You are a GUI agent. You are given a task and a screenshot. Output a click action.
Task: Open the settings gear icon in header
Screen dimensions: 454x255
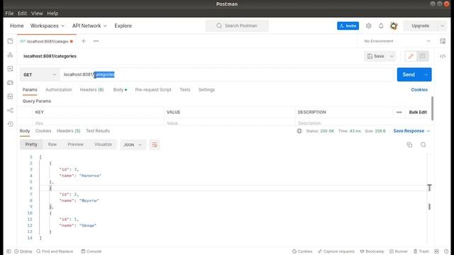368,25
